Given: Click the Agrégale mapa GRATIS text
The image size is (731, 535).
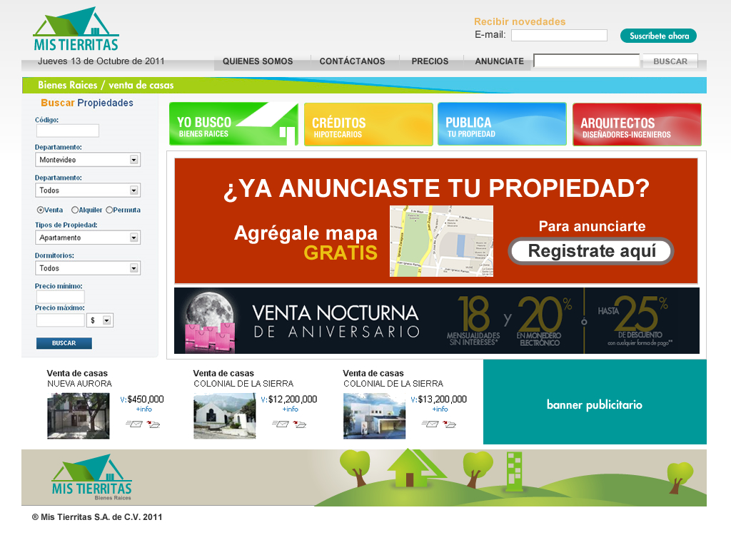Looking at the screenshot, I should (x=306, y=243).
